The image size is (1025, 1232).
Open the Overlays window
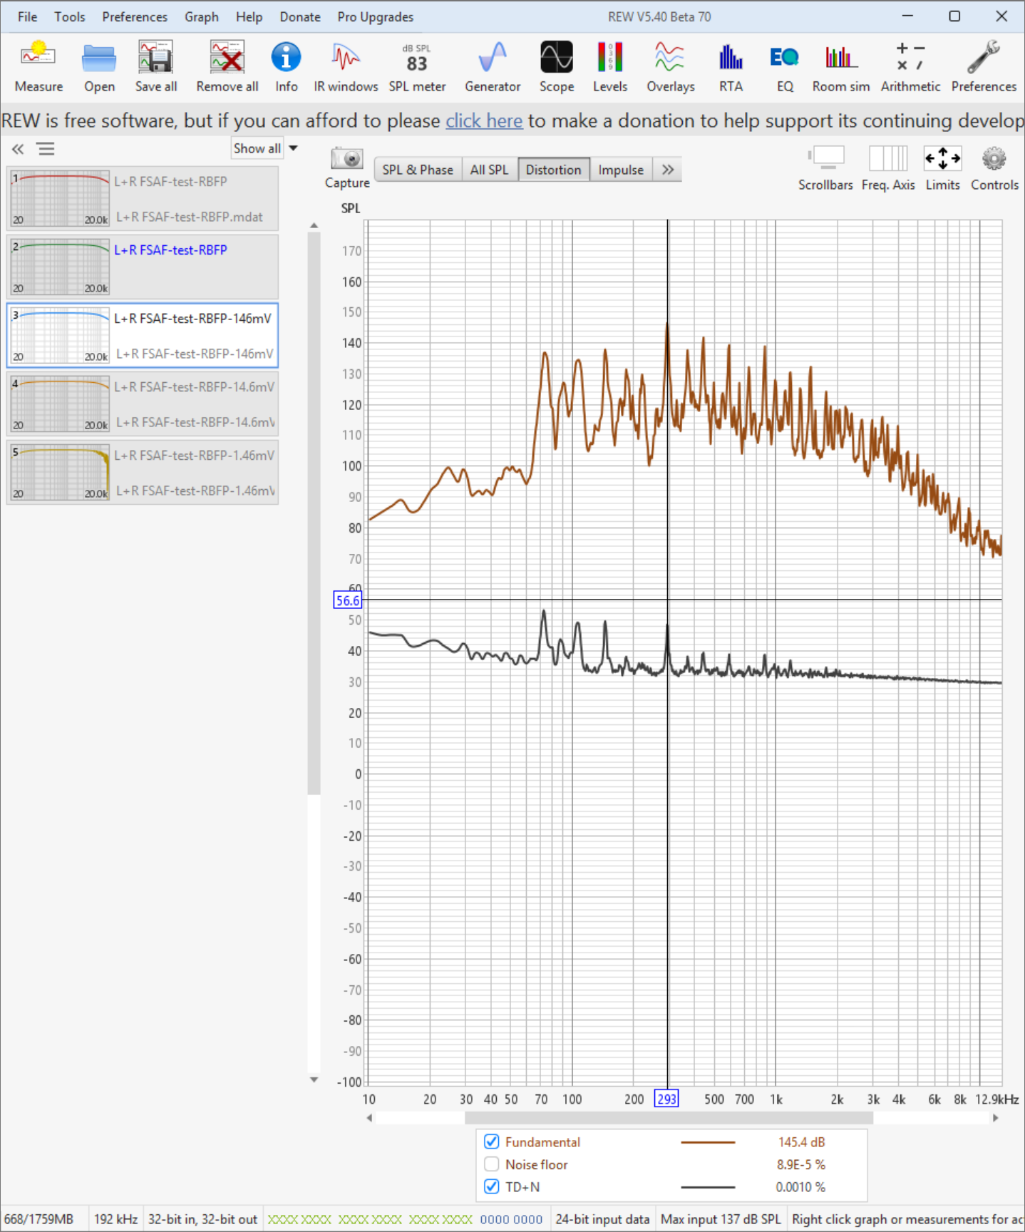(x=670, y=67)
